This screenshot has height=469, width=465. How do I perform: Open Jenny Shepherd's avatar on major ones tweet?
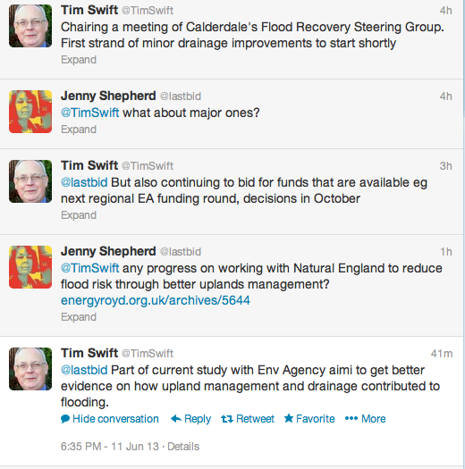(x=30, y=112)
